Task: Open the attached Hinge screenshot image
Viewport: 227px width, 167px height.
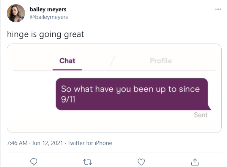Action: pyautogui.click(x=114, y=88)
